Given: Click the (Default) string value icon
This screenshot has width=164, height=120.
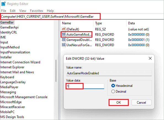Looking at the screenshot, I should pyautogui.click(x=64, y=29).
